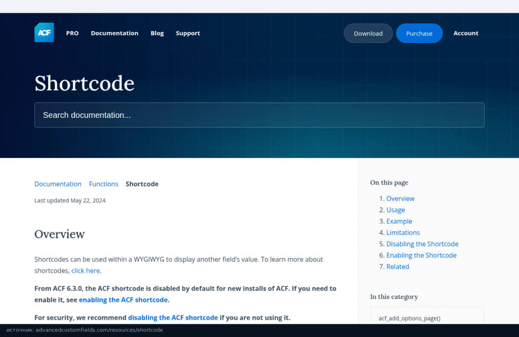The height and width of the screenshot is (337, 519).
Task: Open the PRO menu item
Action: [72, 33]
